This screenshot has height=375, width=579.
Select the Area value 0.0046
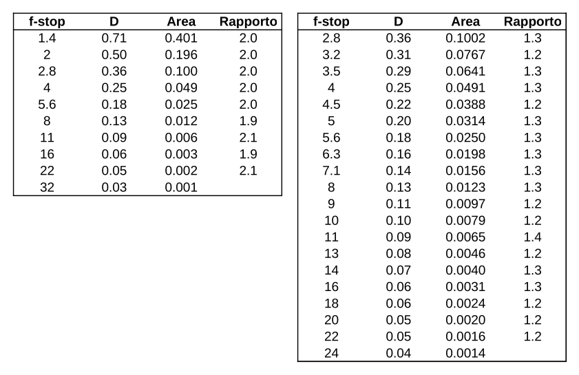[465, 253]
